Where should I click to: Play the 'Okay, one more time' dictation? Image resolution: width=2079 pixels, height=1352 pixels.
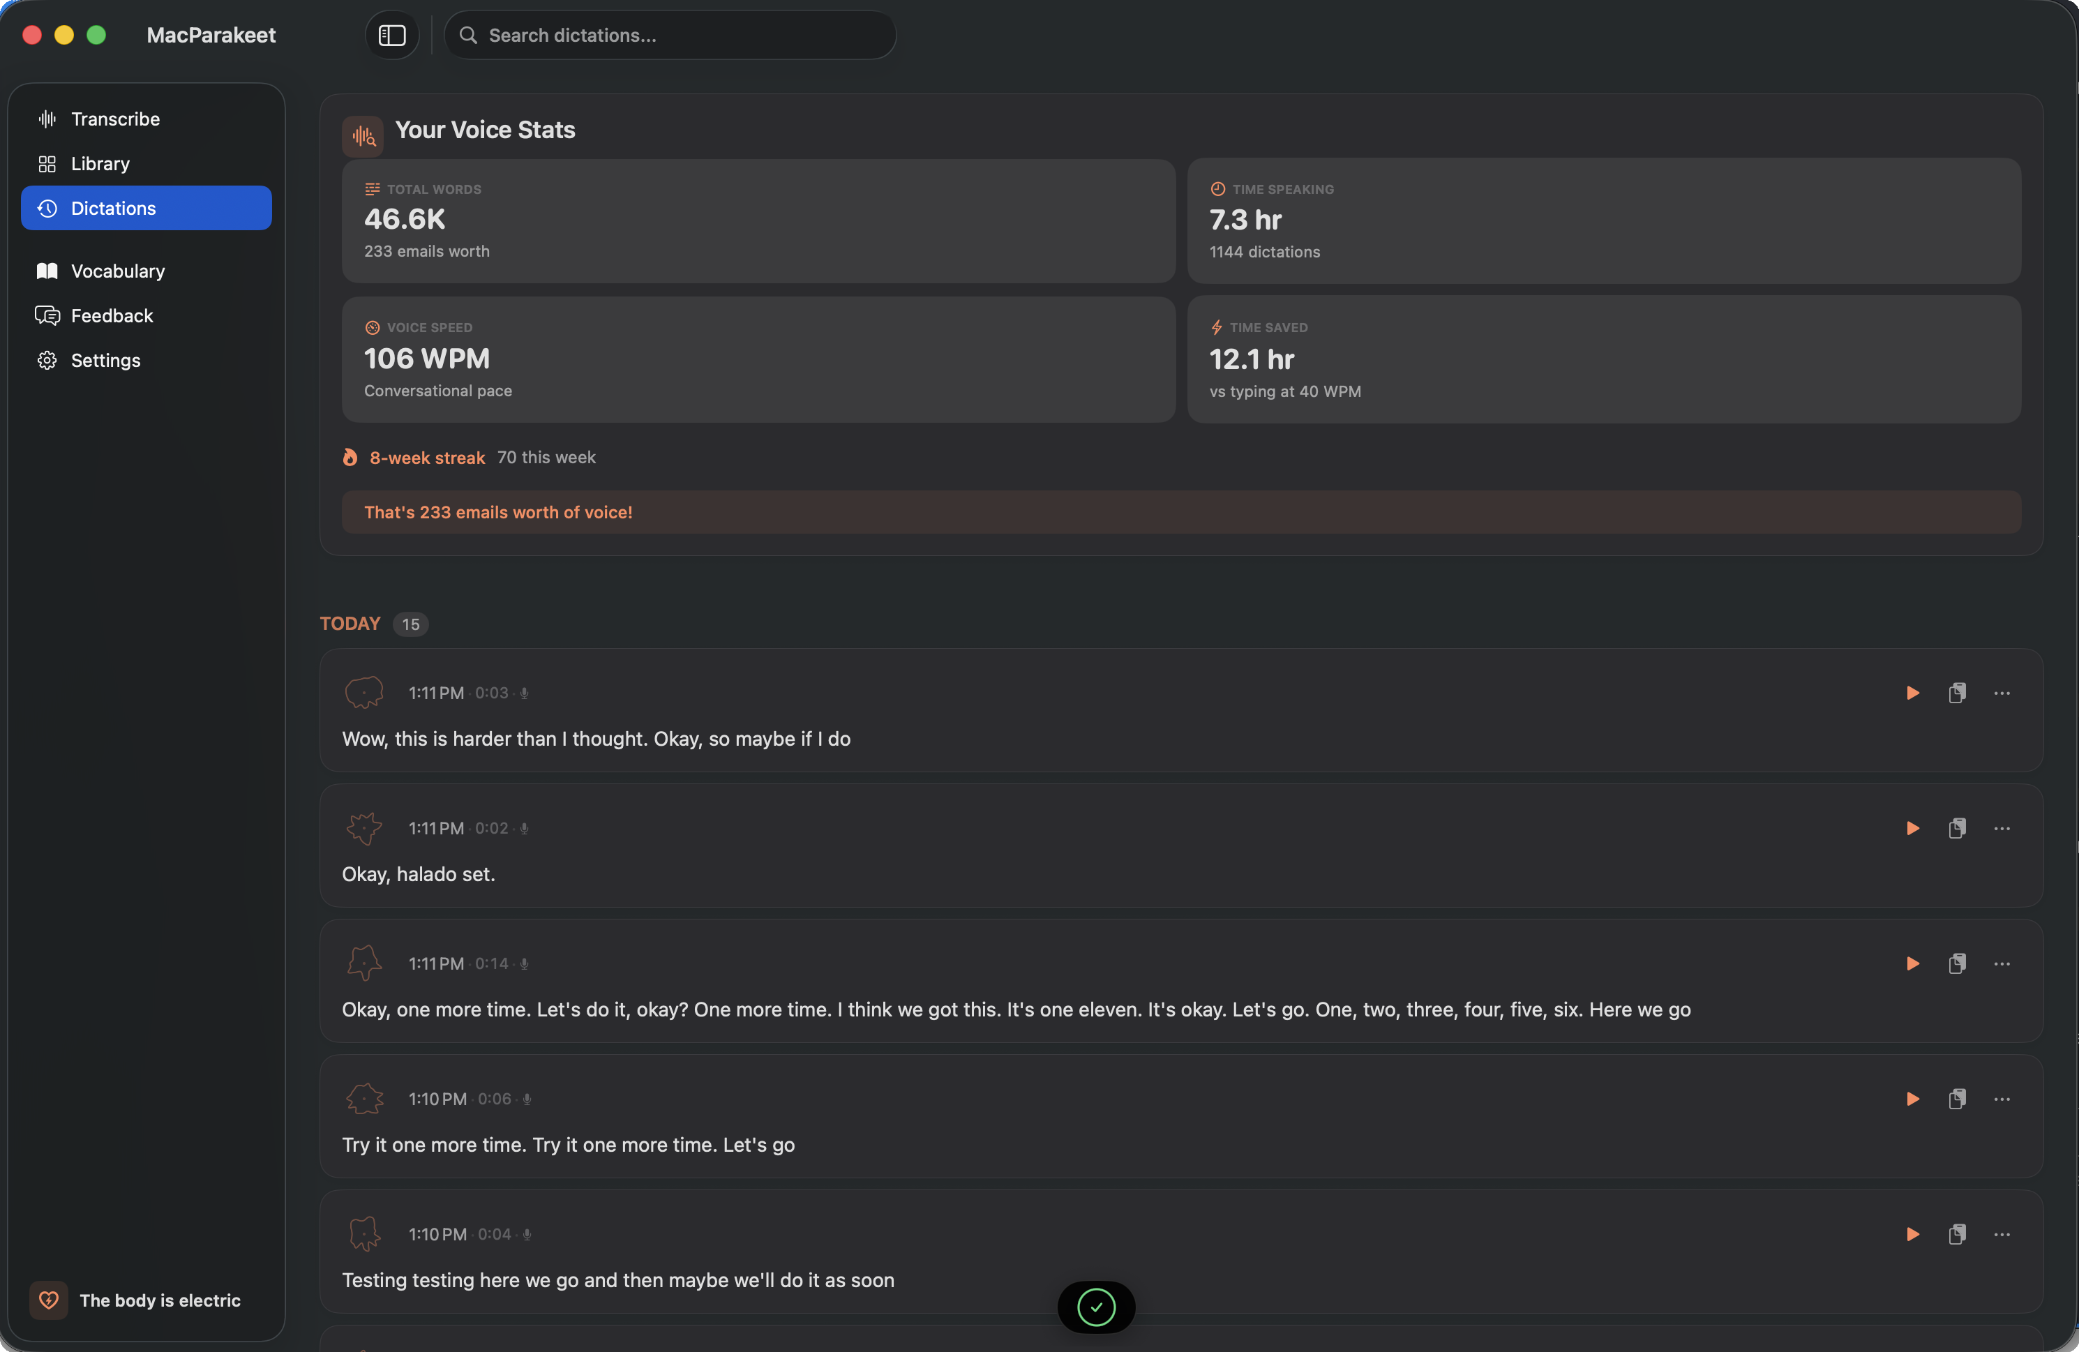(x=1912, y=963)
